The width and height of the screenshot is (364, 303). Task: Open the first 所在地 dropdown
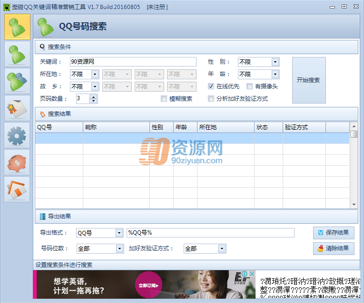tap(85, 74)
